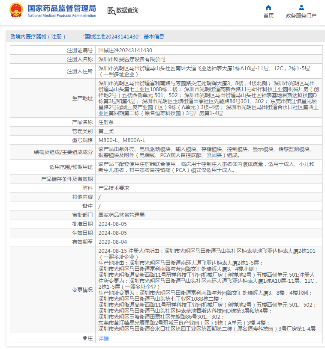Viewport: 325px width, 349px height.
Task: Click the 结构及组成/主要组成成分 label
Action: point(63,152)
